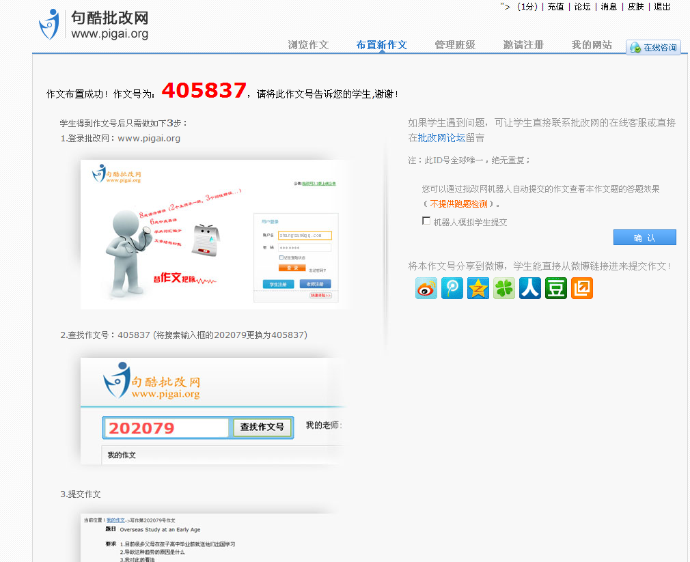The height and width of the screenshot is (562, 690).
Task: Open the 布置新作文 tab
Action: (381, 45)
